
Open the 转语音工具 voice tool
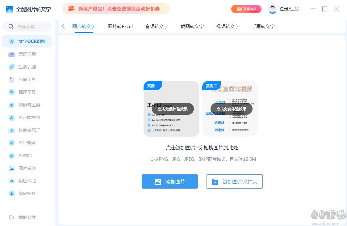(27, 104)
